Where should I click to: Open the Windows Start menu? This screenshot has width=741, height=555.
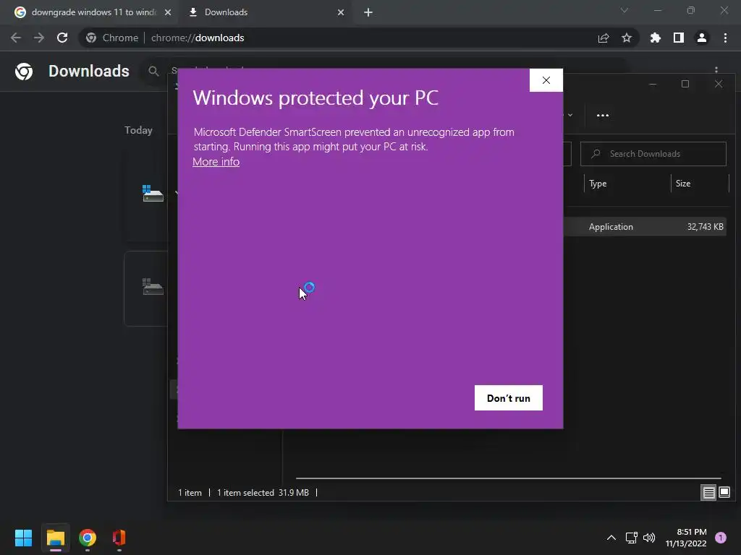point(24,538)
